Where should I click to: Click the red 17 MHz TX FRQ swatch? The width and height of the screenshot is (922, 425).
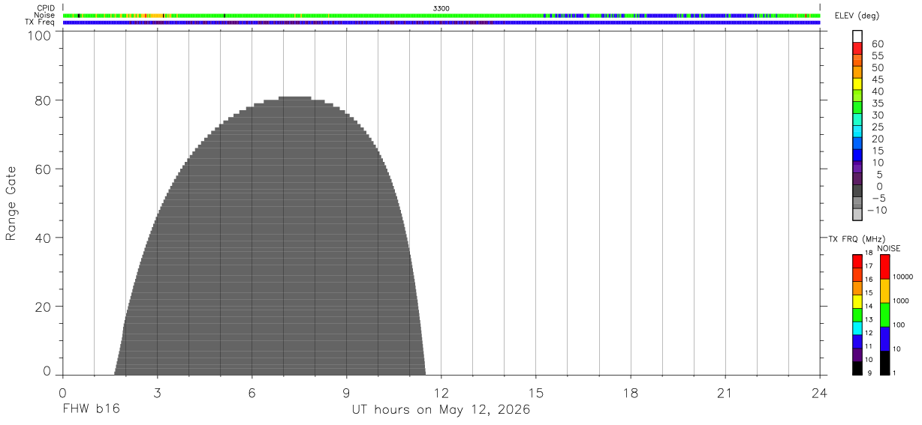coord(857,262)
